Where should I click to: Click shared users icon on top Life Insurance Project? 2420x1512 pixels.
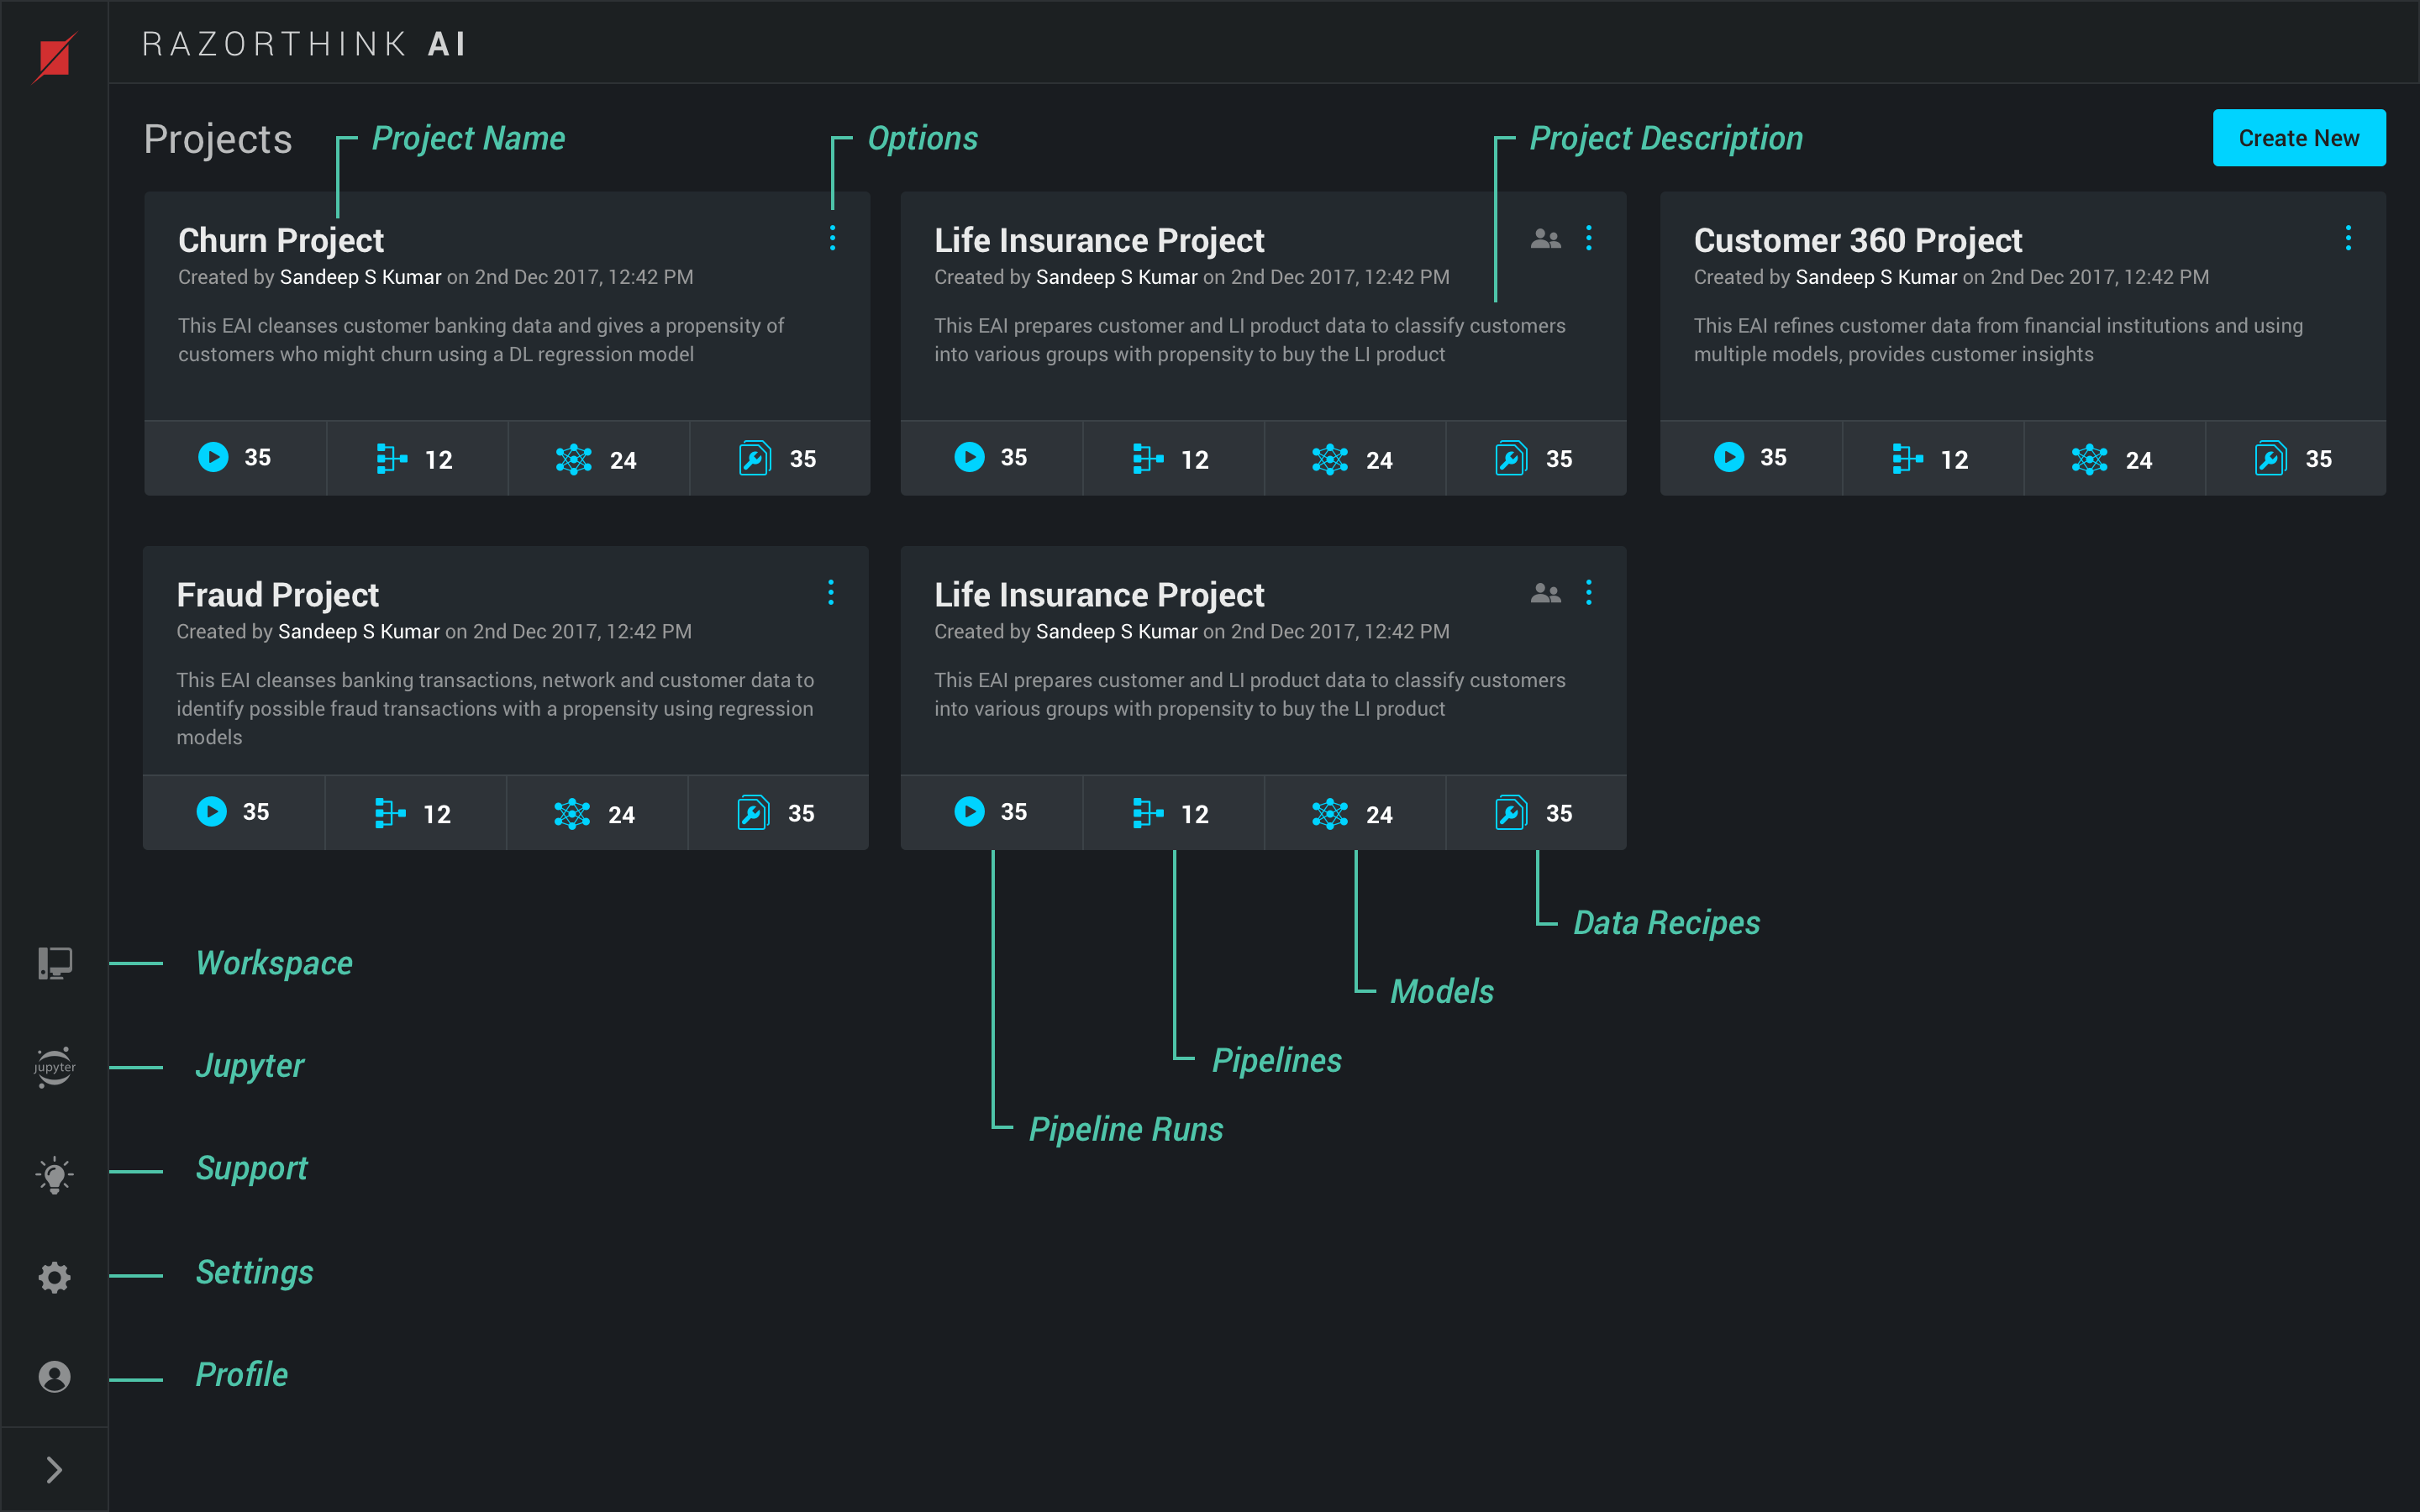point(1545,239)
